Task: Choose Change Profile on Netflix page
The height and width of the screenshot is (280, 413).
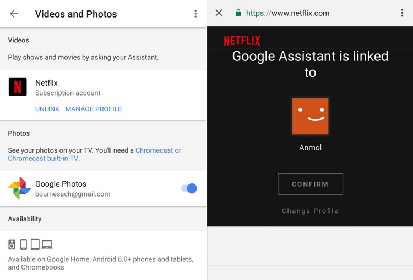Action: 310,211
